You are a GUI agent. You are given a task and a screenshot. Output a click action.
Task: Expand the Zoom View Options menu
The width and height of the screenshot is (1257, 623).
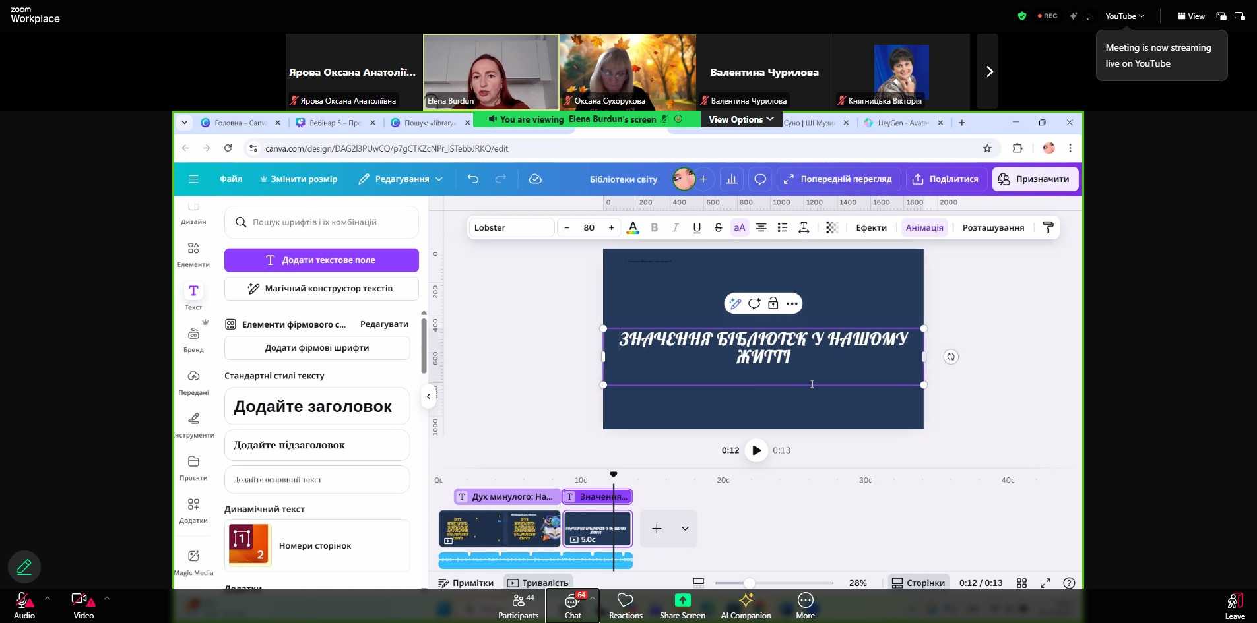pyautogui.click(x=740, y=119)
